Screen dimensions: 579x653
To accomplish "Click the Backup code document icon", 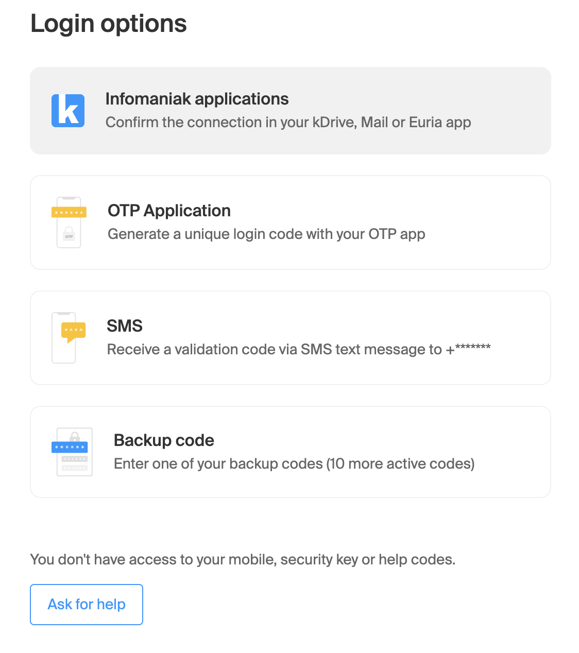I will click(x=72, y=452).
